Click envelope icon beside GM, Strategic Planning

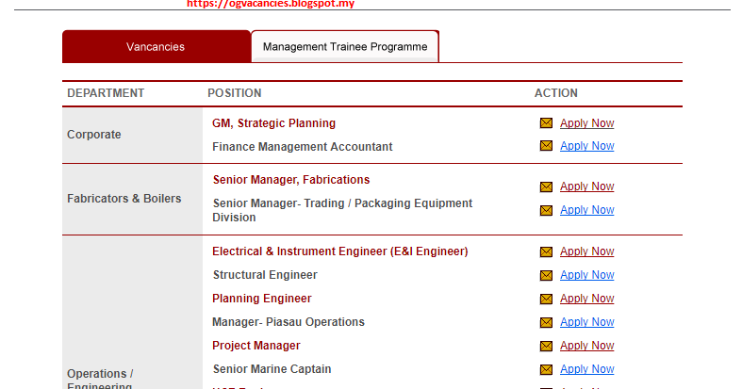pos(546,122)
